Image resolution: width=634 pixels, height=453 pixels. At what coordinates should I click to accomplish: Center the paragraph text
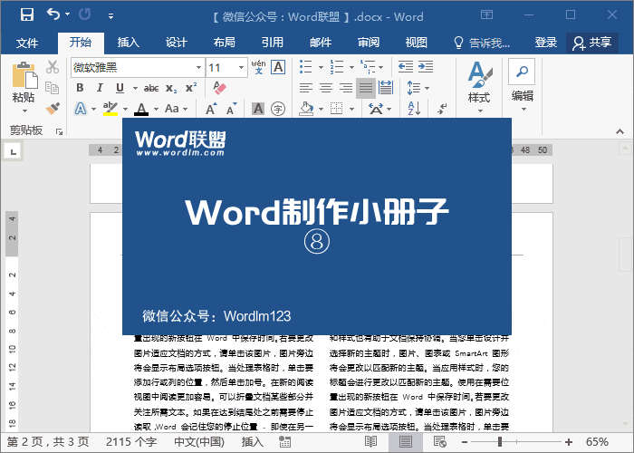point(326,88)
